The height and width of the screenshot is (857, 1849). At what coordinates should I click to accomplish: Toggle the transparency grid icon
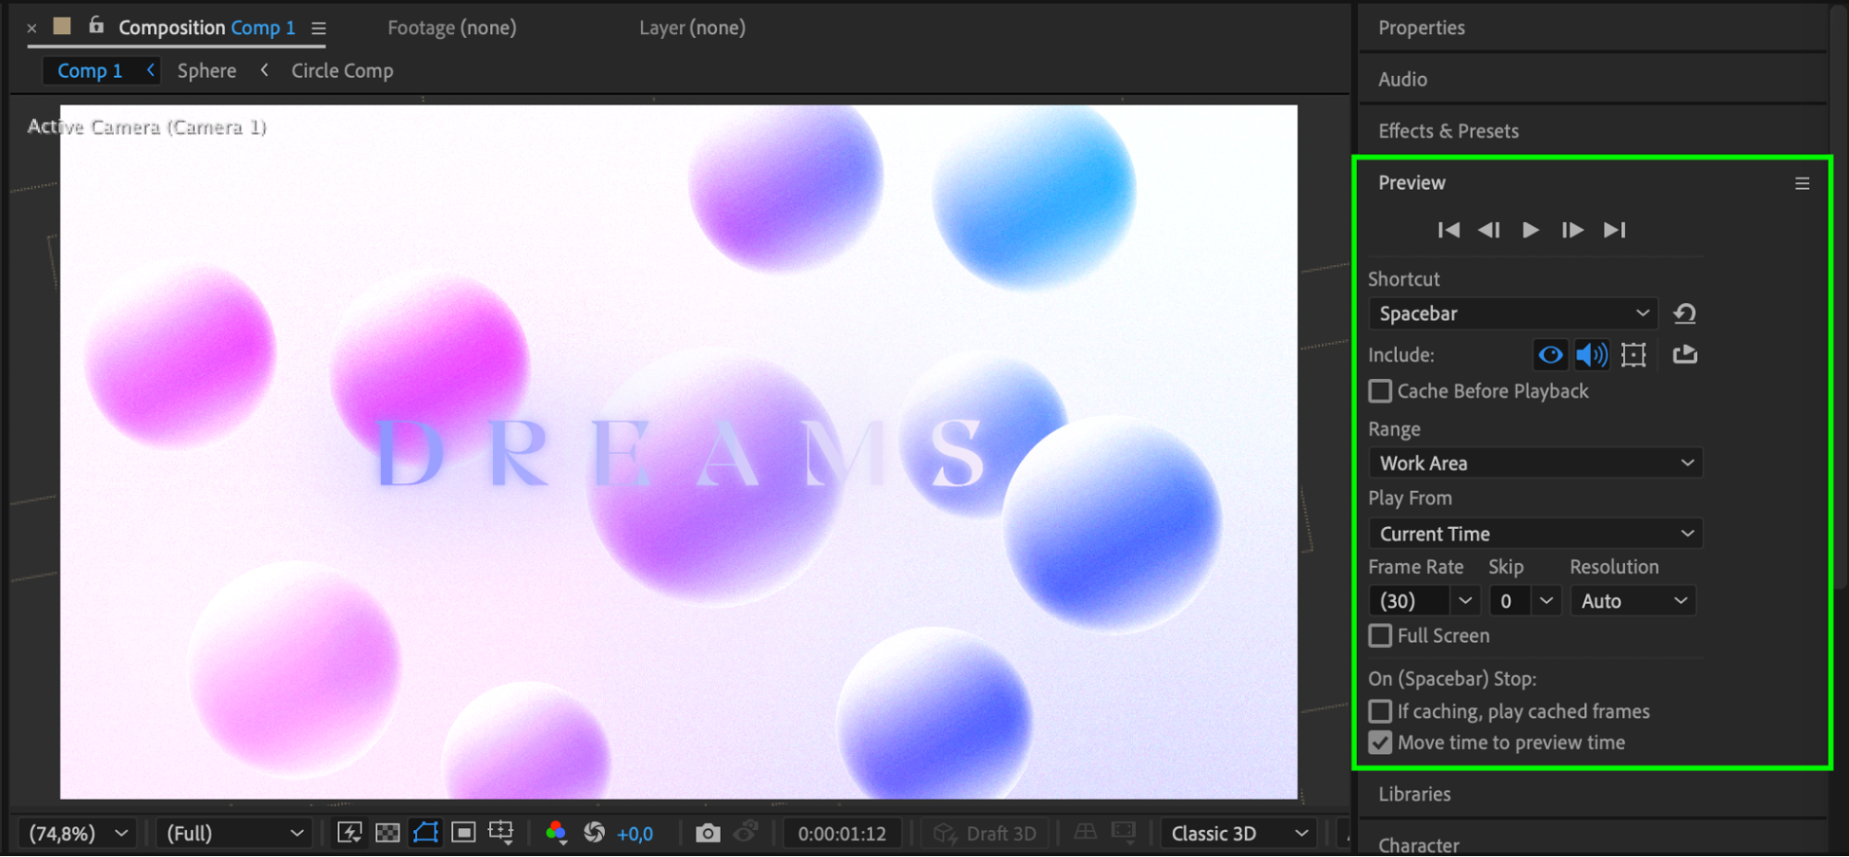[x=388, y=834]
